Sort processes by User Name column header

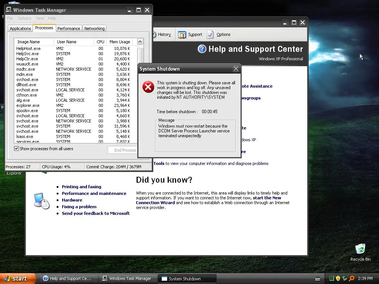[x=74, y=42]
